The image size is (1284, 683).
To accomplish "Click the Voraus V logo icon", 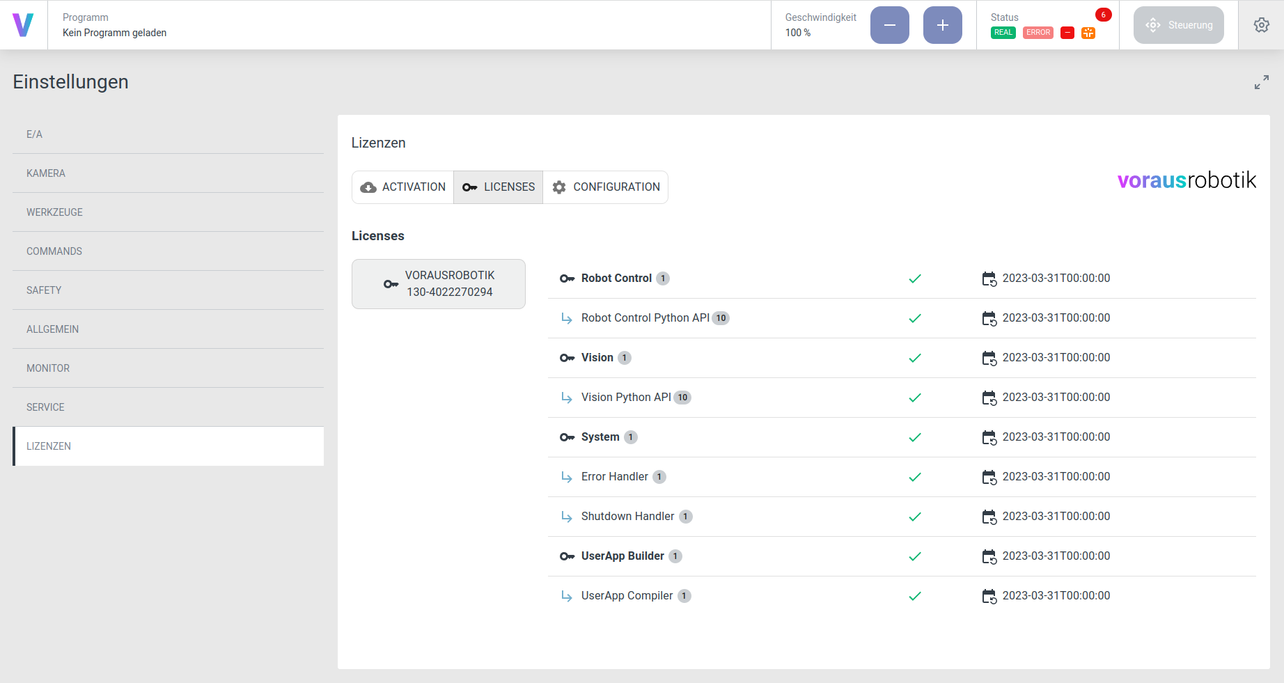I will (x=23, y=25).
